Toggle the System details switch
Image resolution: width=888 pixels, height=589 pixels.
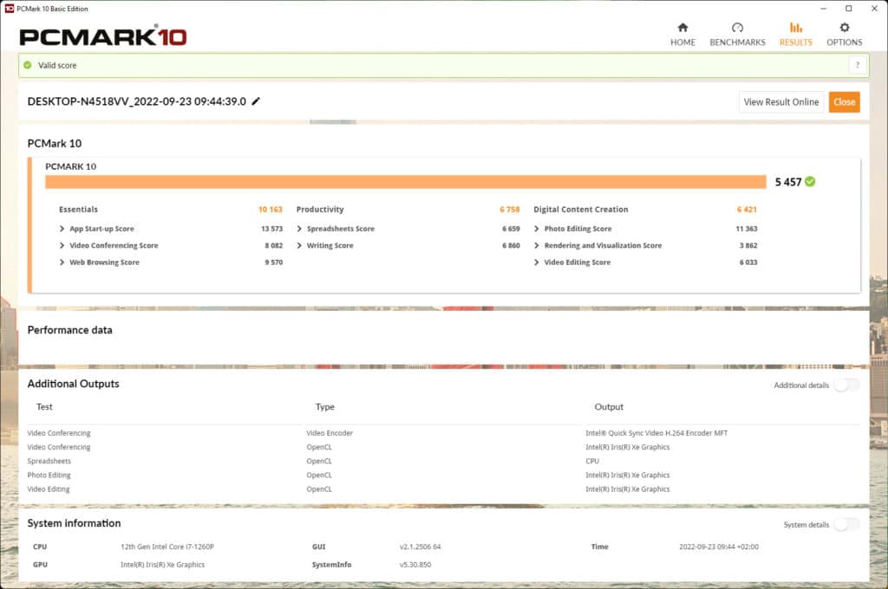[846, 525]
